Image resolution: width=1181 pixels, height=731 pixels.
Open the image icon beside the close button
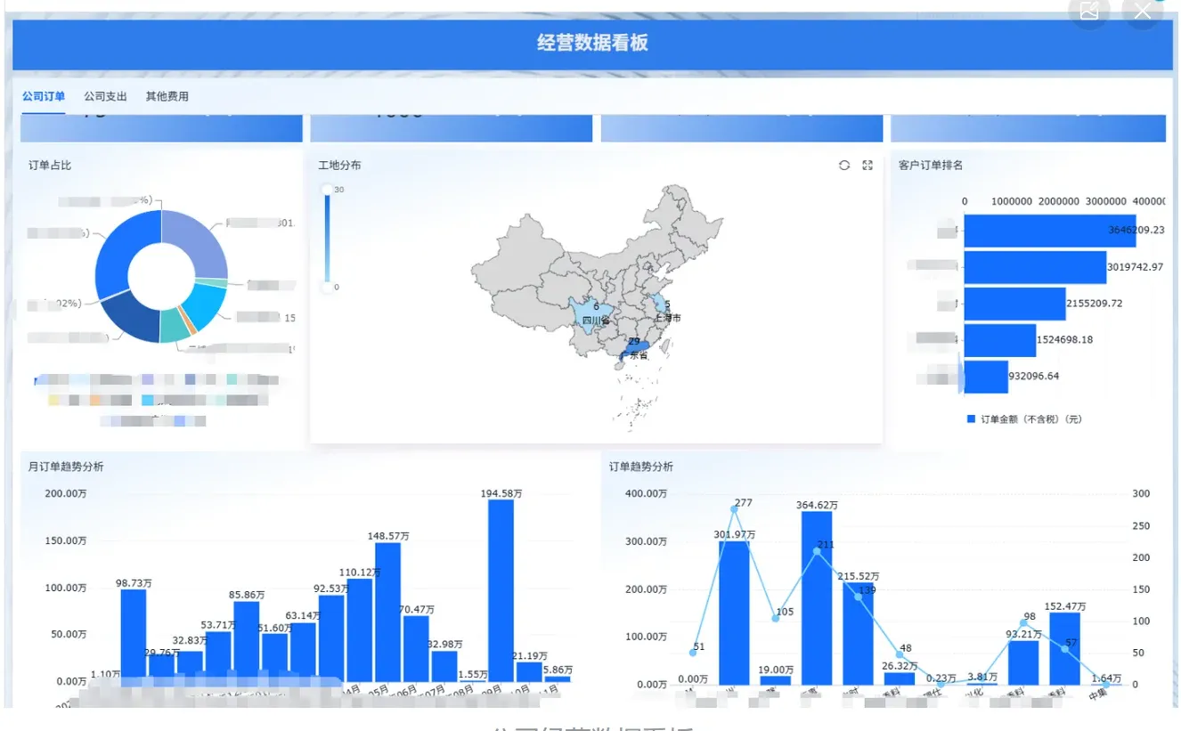1088,11
